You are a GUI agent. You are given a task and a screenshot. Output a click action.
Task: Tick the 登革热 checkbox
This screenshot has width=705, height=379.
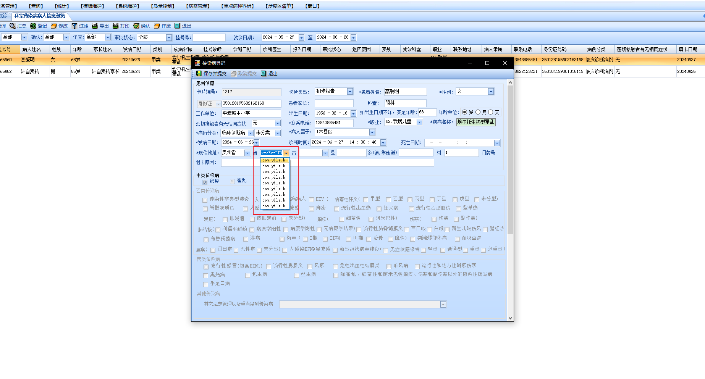point(458,209)
